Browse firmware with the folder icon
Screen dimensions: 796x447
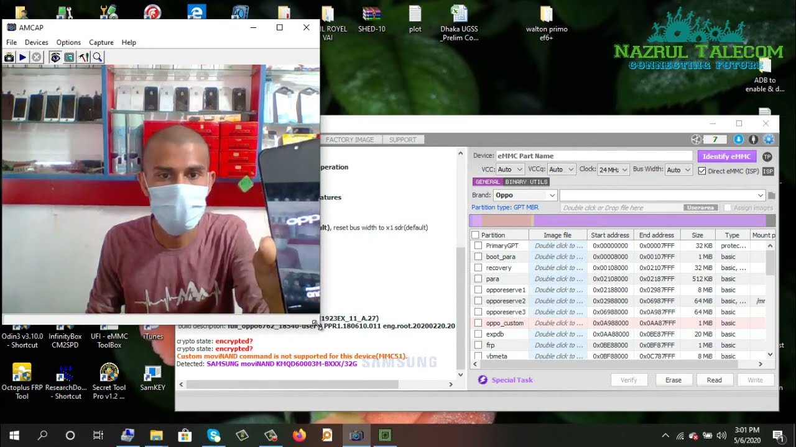coord(772,196)
